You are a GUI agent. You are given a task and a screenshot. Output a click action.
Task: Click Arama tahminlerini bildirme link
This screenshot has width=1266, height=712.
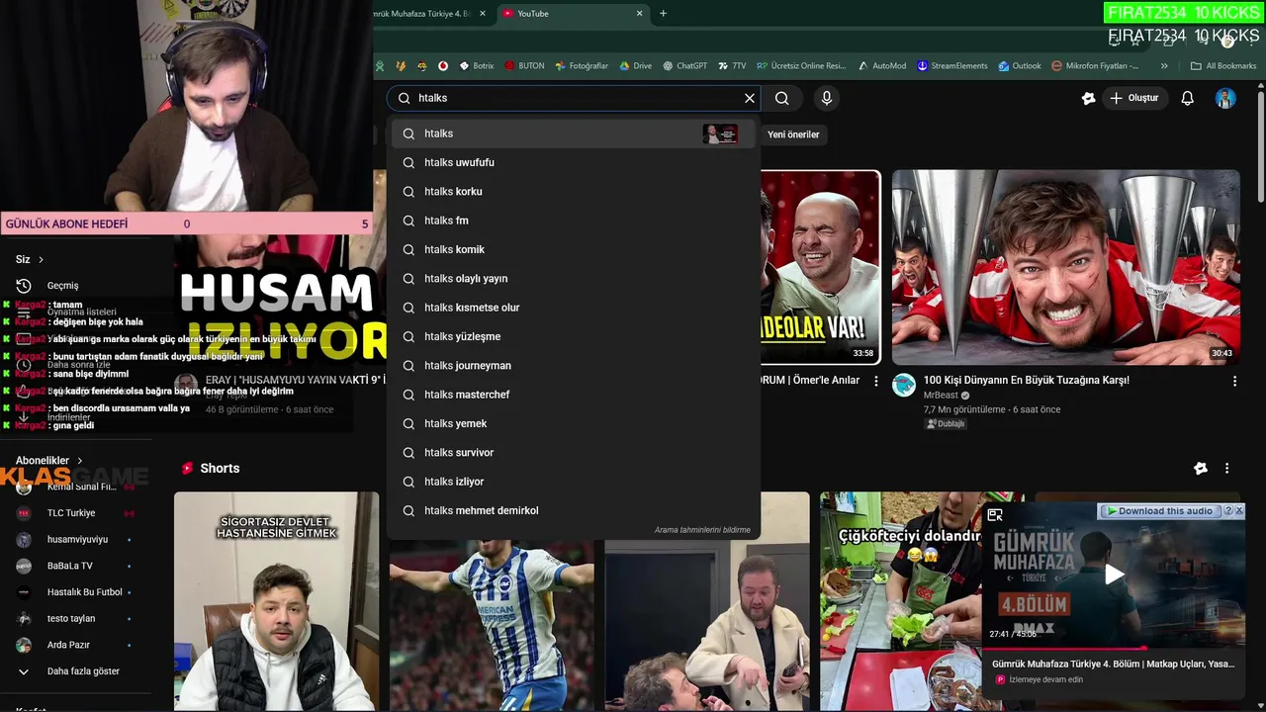[x=702, y=530]
